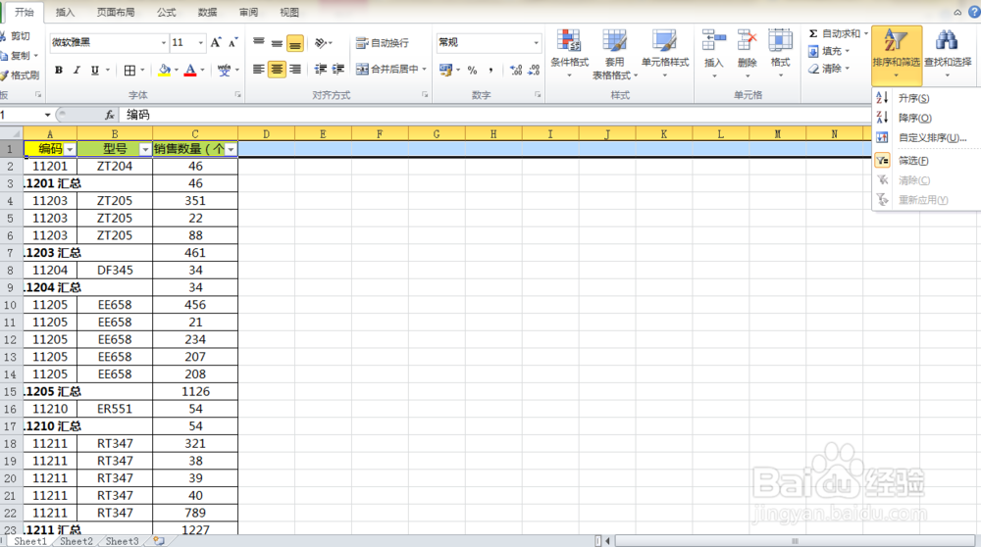Click the horizontal scrollbar thumb

point(796,541)
